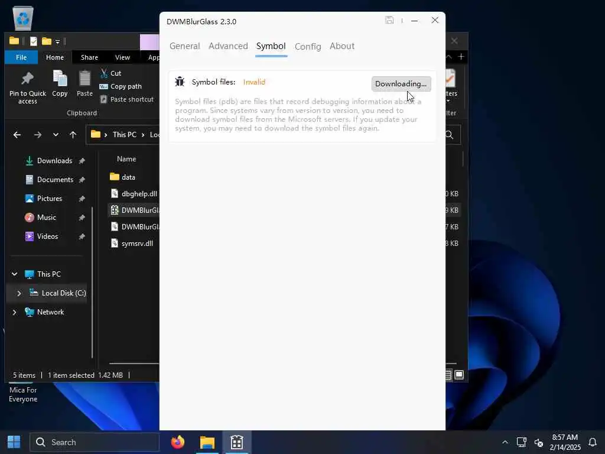Go back using Explorer's back arrow

coord(17,135)
